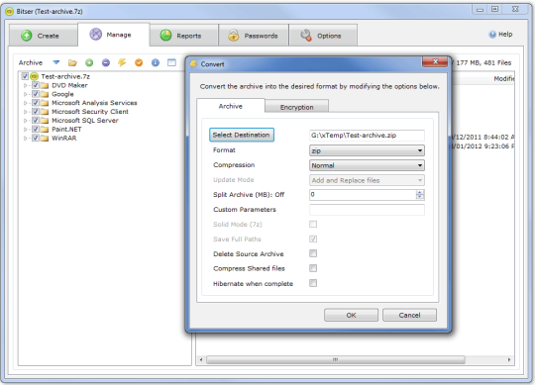This screenshot has height=385, width=535.
Task: Increase Split Archive value with up arrow
Action: point(420,192)
